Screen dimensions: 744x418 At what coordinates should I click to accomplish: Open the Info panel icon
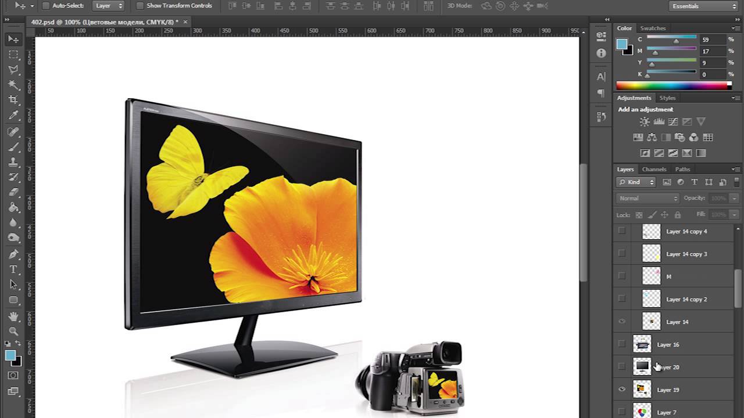[x=601, y=53]
